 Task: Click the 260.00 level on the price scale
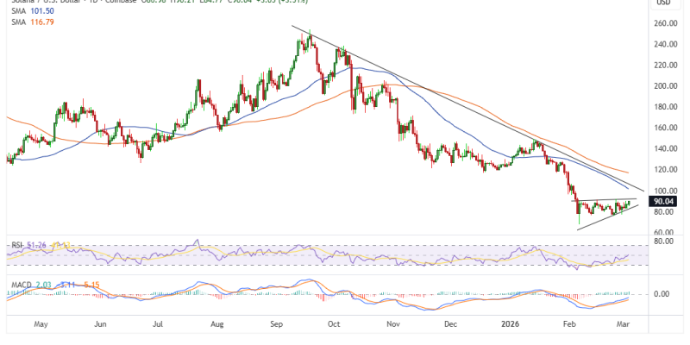coord(663,23)
